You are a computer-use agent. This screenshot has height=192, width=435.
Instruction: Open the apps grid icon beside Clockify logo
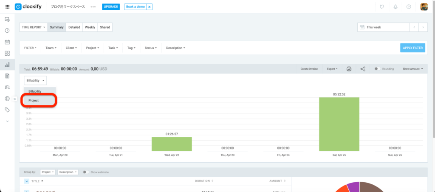[x=7, y=7]
